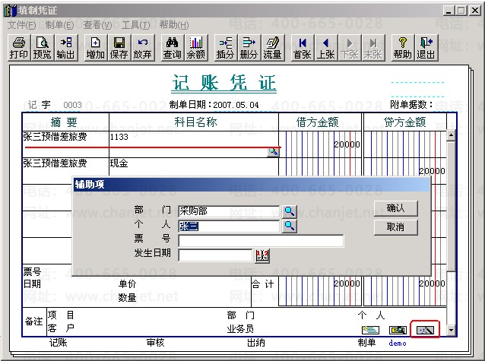Click person lookup magnifier beside 张三

tap(289, 226)
